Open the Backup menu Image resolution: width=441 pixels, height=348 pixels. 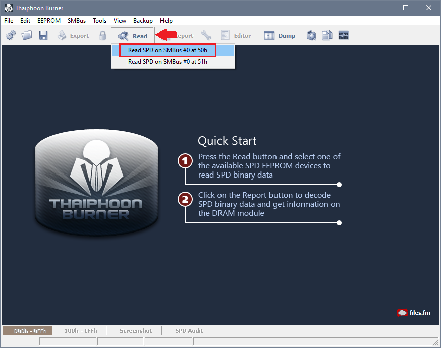pos(143,21)
